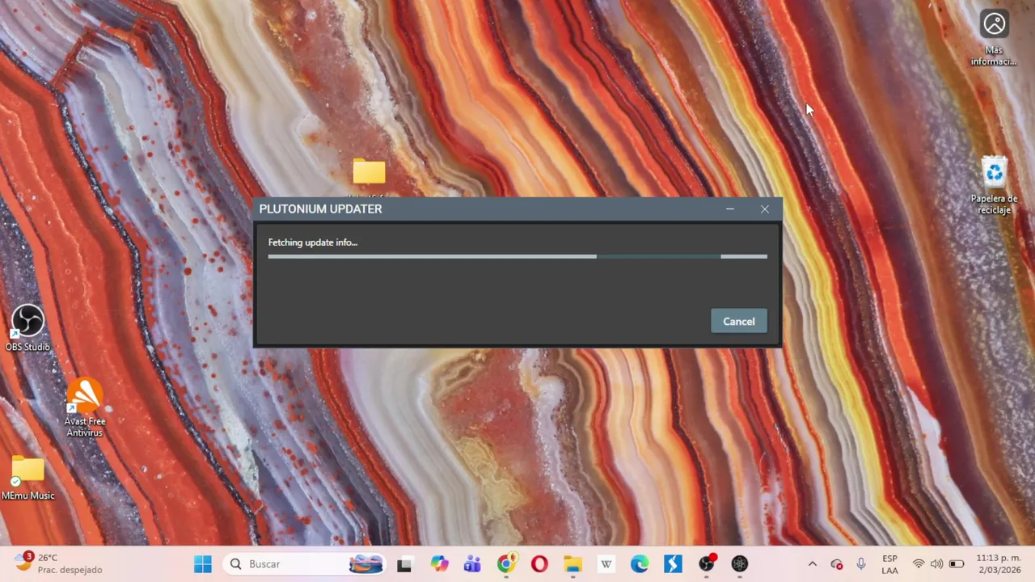The image size is (1035, 582).
Task: Open Microsoft Edge from the taskbar
Action: pos(640,564)
